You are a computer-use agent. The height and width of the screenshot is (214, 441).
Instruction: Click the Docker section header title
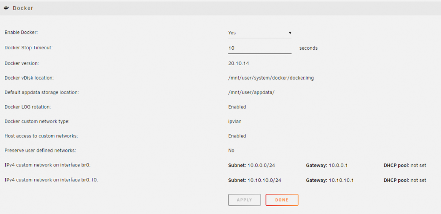[x=23, y=8]
